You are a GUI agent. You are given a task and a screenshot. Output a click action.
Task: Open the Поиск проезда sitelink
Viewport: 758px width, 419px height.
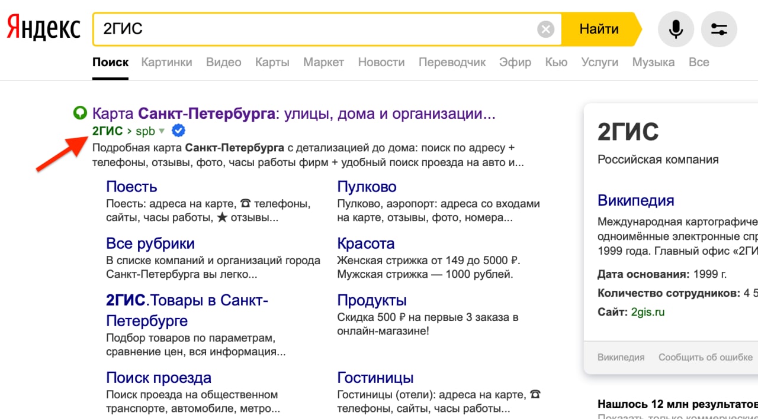159,378
